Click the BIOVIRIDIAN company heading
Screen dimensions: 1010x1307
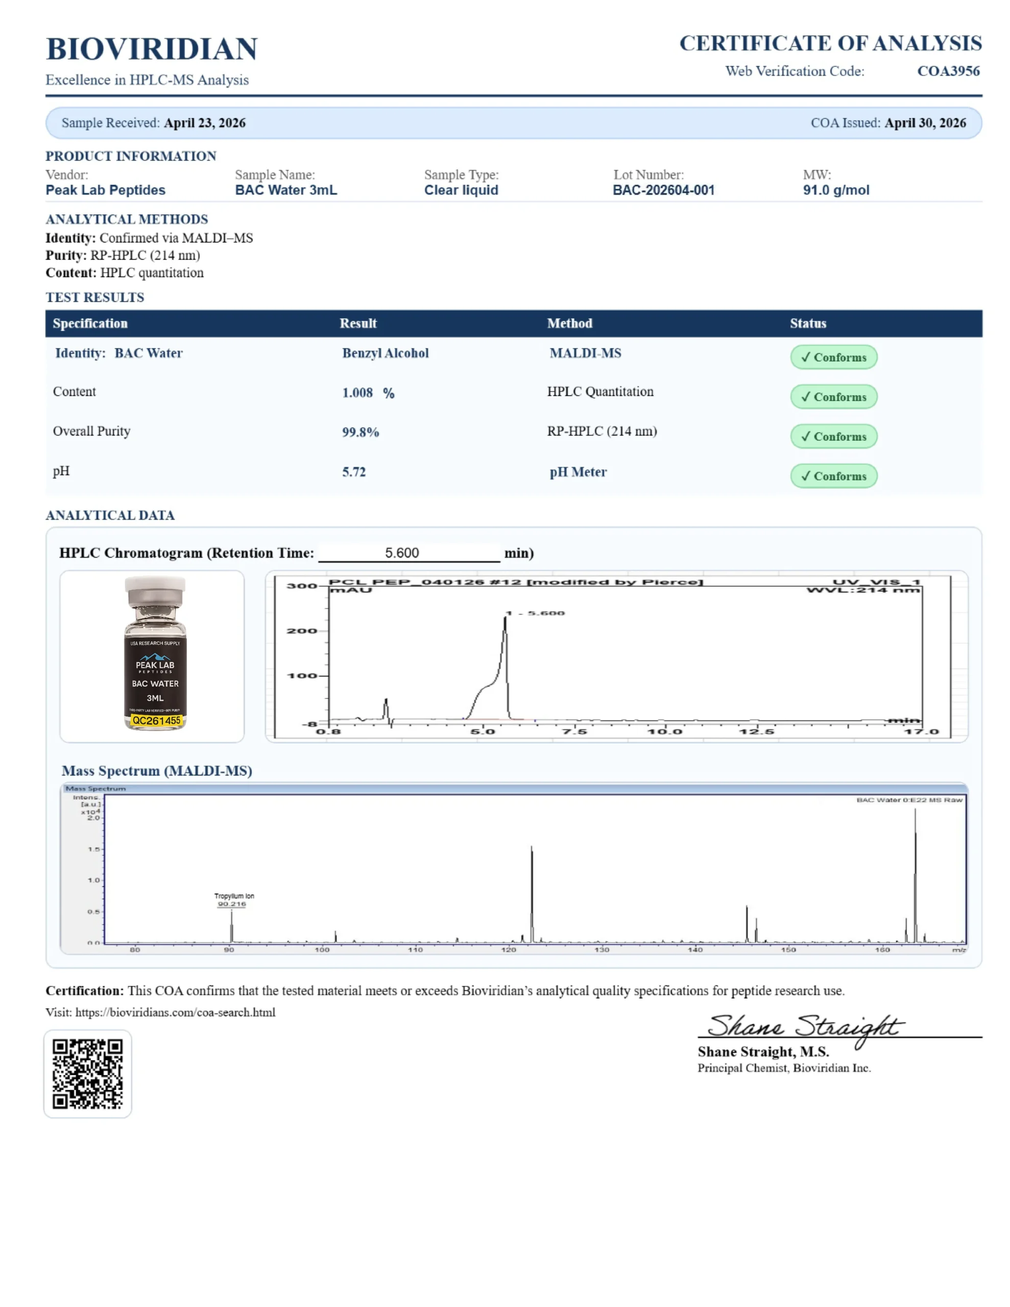(152, 49)
